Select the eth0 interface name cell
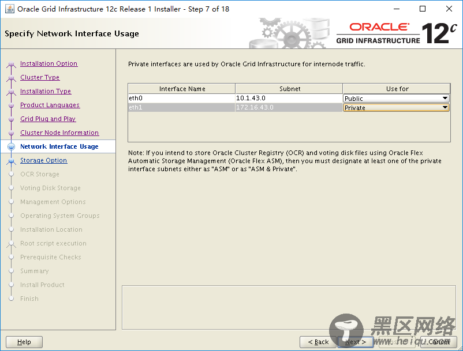 (182, 98)
